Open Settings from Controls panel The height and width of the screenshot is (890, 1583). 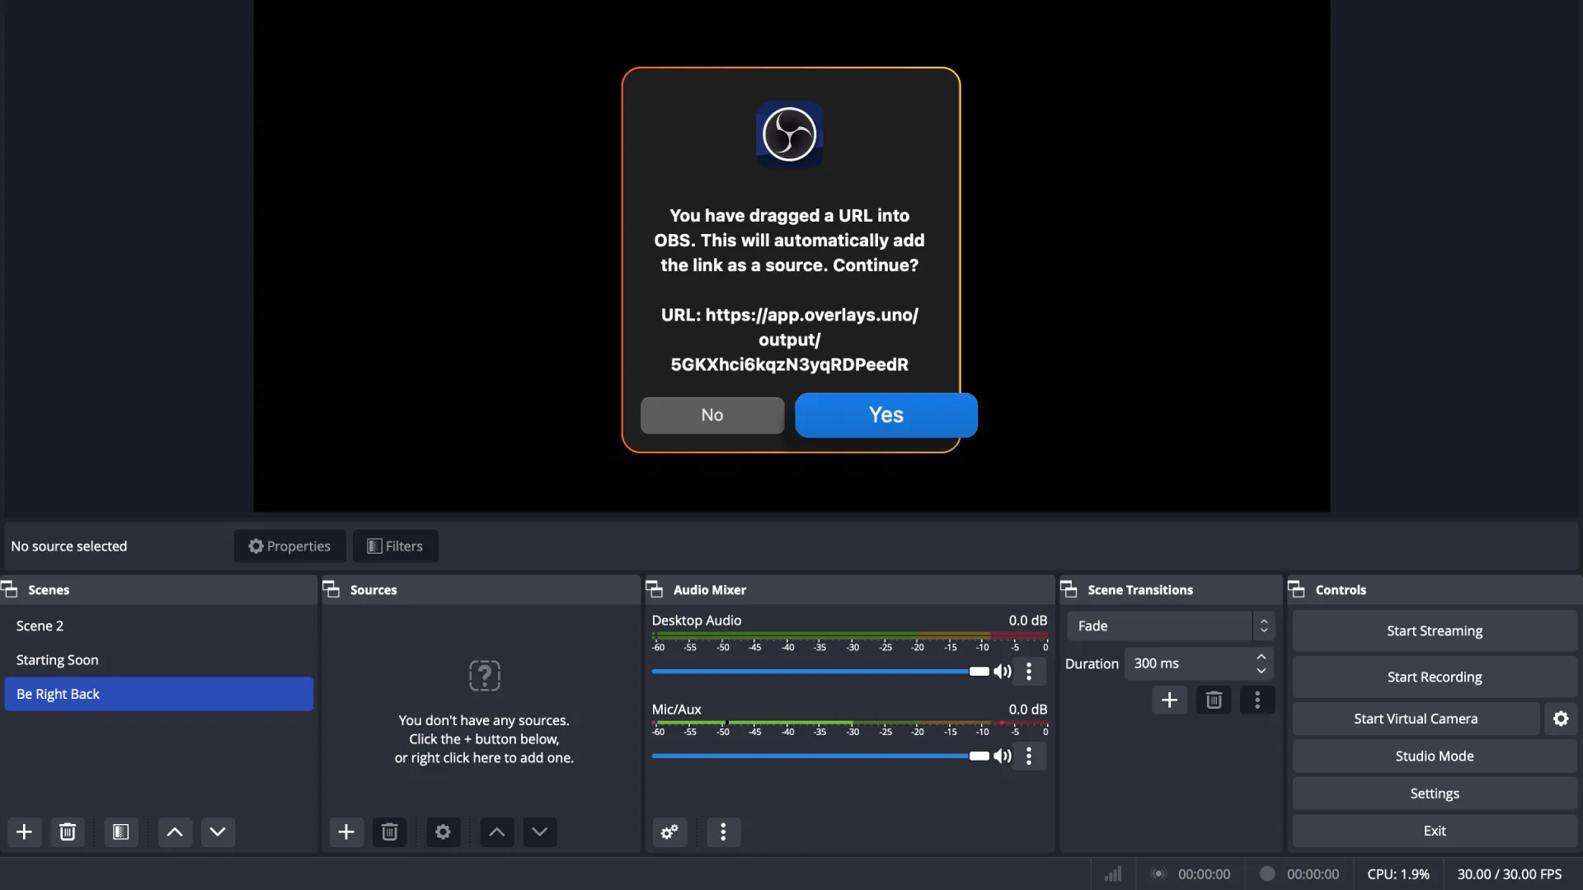pos(1435,794)
